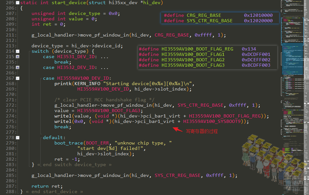
Task: Click HI3559AV100_SYSBOOT9 on line 275
Action: pyautogui.click(x=212, y=122)
